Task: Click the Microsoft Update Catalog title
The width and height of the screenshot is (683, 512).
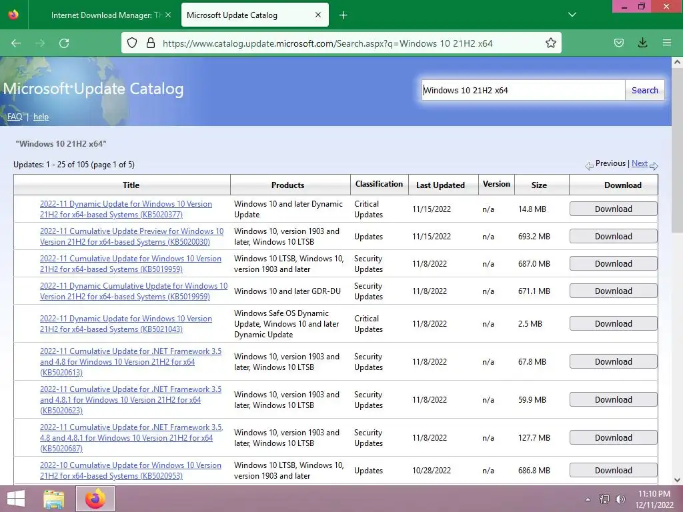Action: (x=93, y=89)
